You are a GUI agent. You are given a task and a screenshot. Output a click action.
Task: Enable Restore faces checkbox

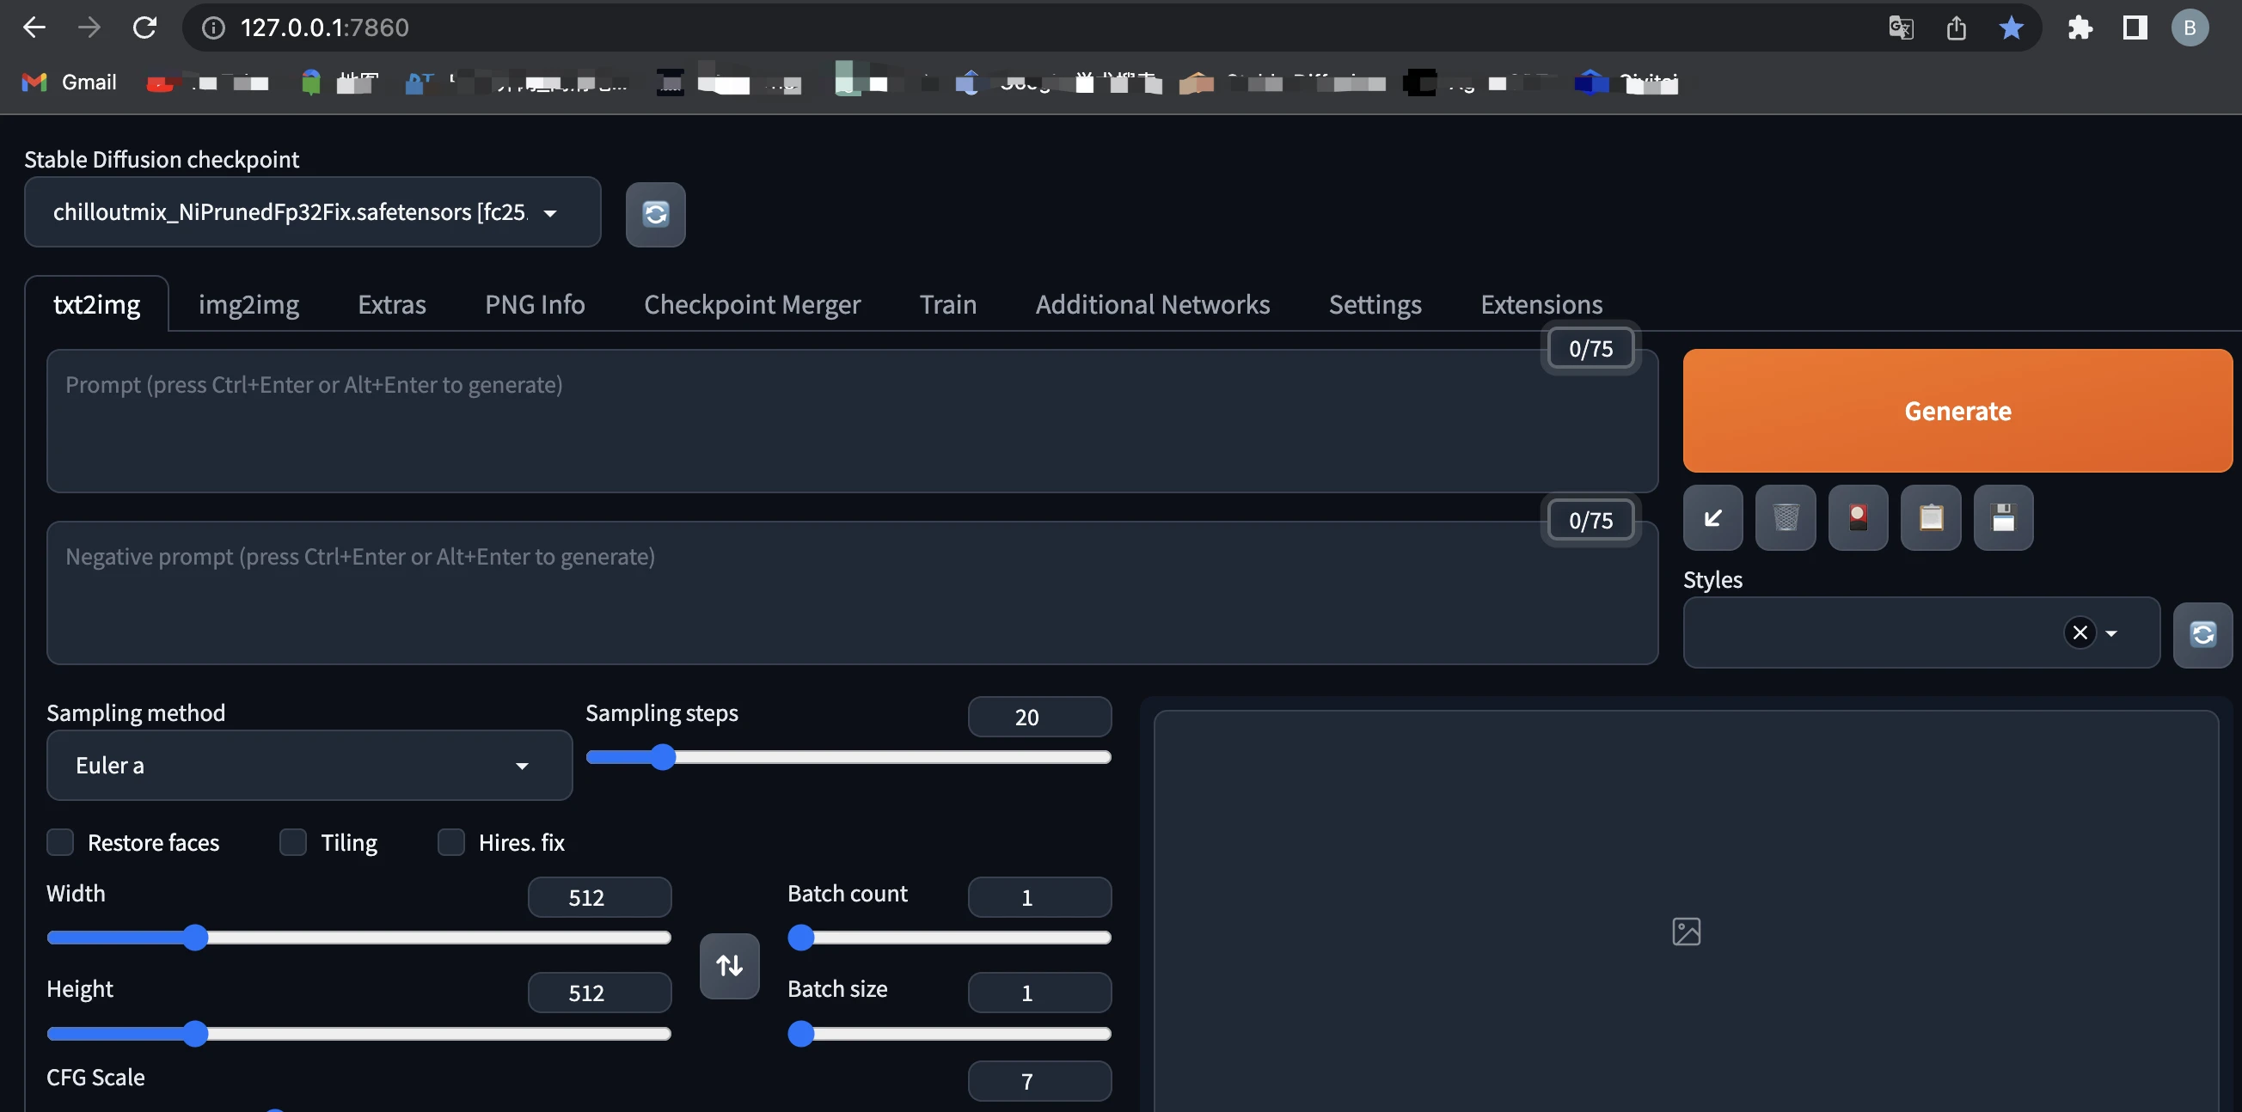[60, 842]
